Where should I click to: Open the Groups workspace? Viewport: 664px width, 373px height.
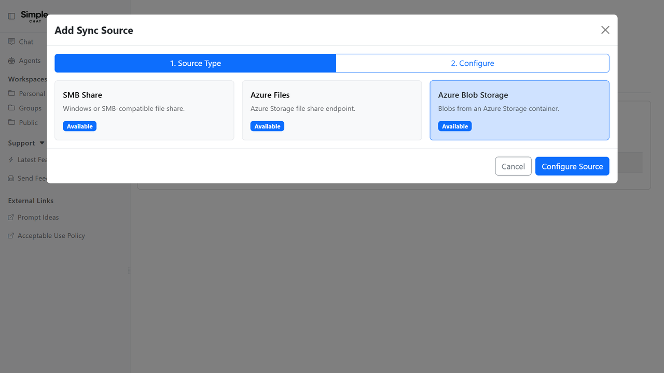coord(30,108)
